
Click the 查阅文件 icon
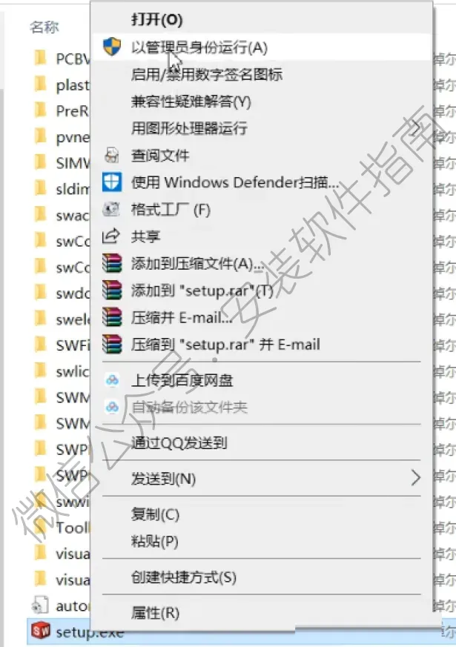[112, 155]
